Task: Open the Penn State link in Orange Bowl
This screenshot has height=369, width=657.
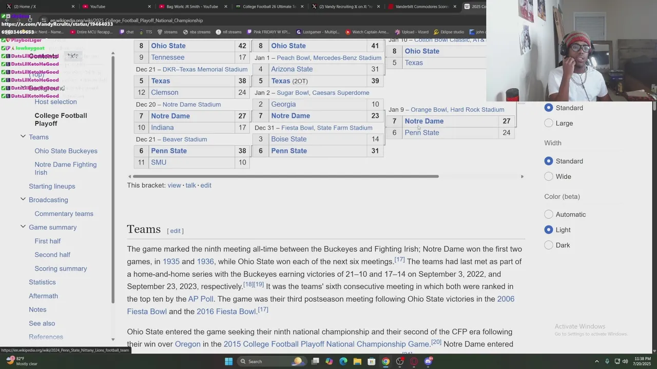Action: 421,132
